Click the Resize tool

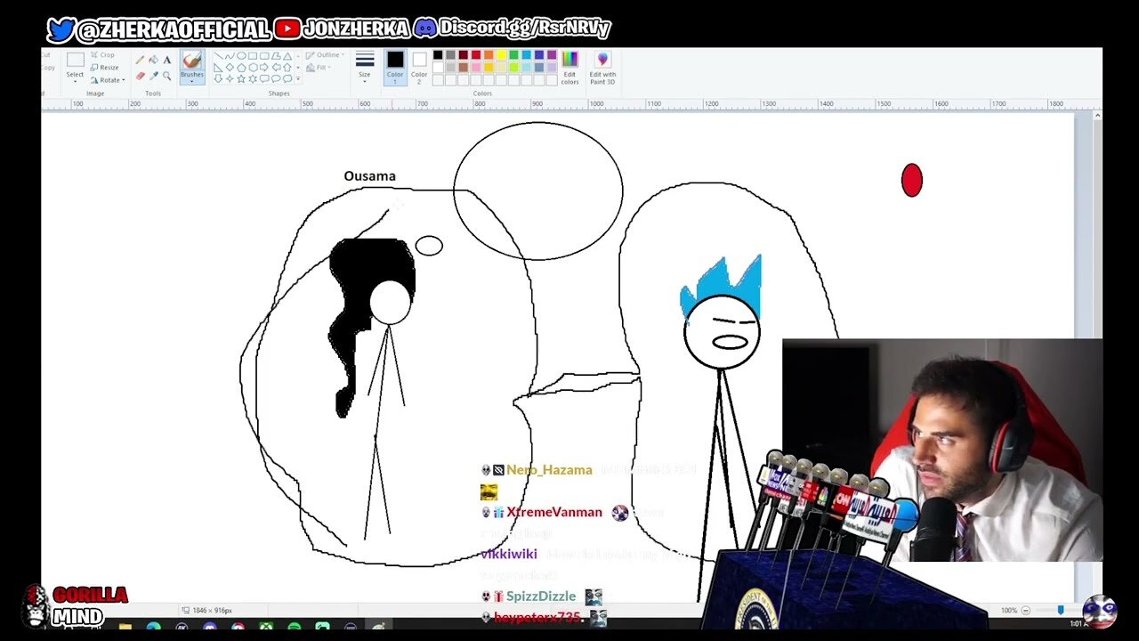[x=104, y=68]
